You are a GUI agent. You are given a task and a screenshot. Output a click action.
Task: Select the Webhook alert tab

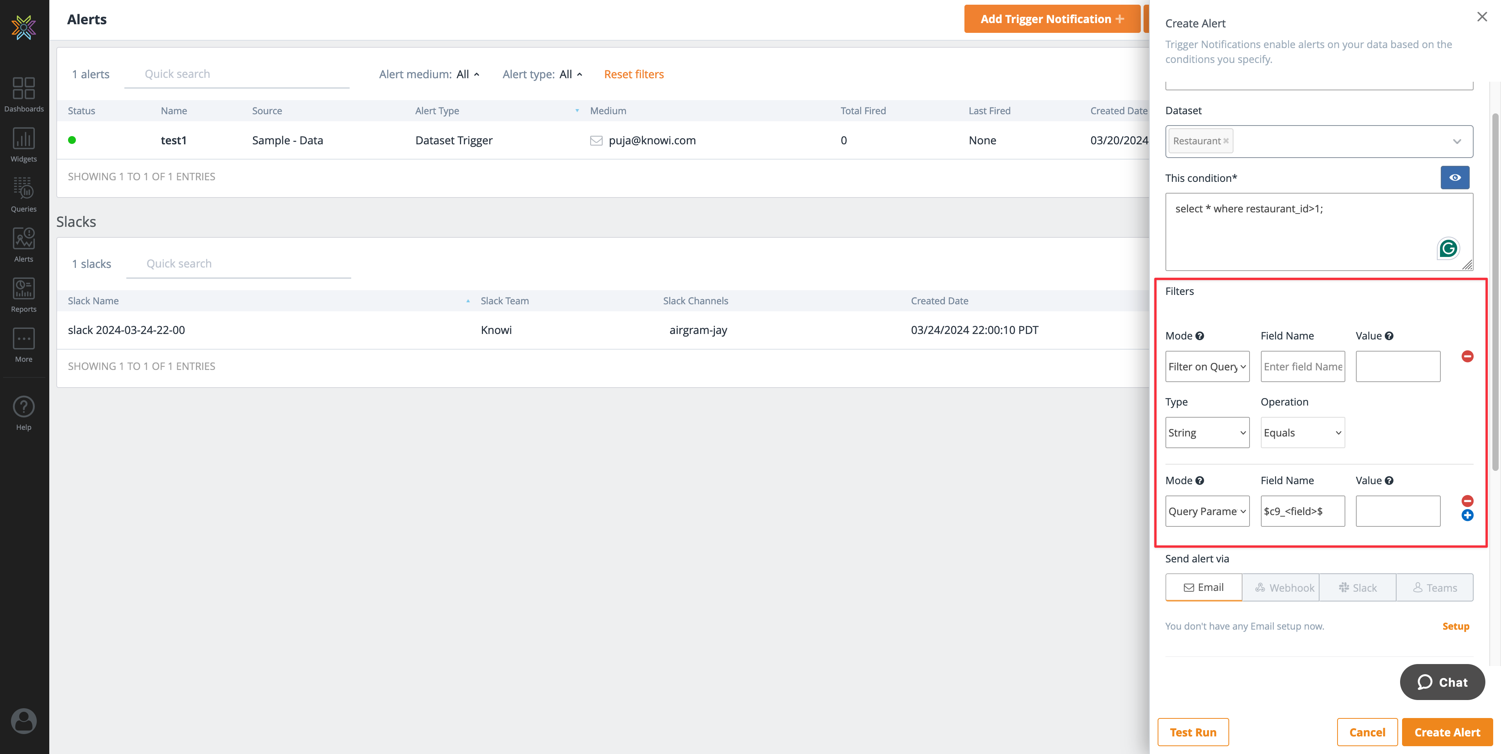coord(1281,587)
